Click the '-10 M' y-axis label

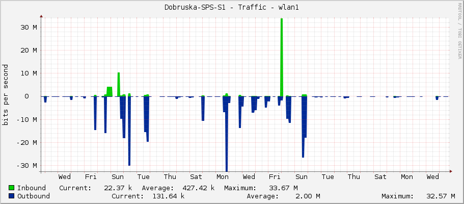coord(26,119)
